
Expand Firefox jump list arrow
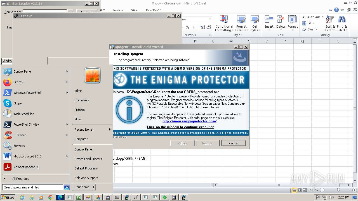click(67, 82)
